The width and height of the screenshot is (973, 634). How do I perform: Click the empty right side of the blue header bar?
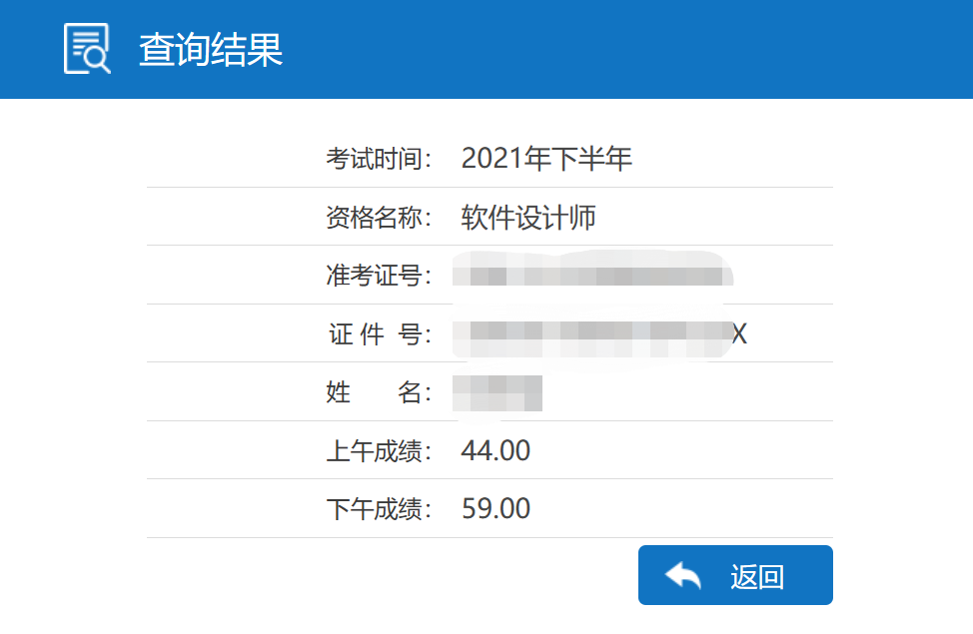699,50
